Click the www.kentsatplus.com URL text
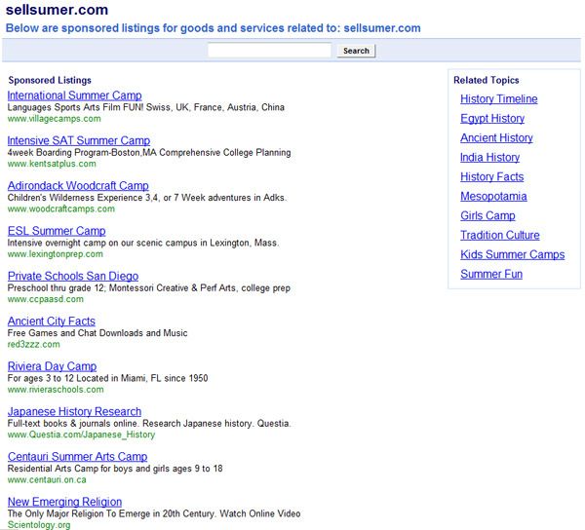 coord(52,164)
